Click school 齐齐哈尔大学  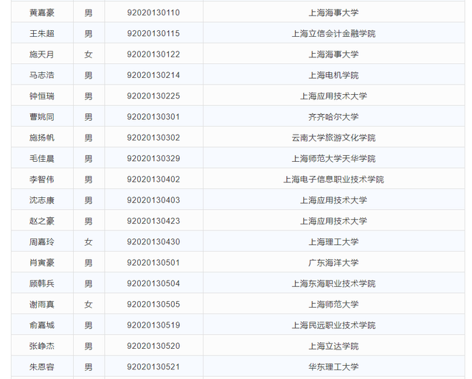click(333, 117)
